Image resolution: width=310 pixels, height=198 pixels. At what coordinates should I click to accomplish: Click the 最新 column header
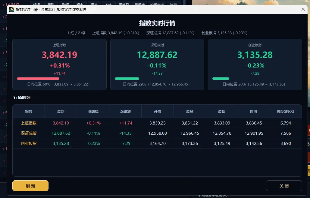(61, 111)
